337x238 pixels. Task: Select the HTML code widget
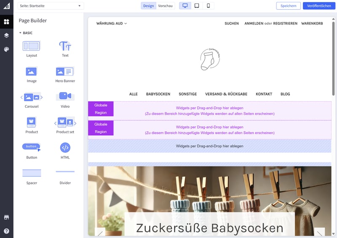(x=65, y=148)
